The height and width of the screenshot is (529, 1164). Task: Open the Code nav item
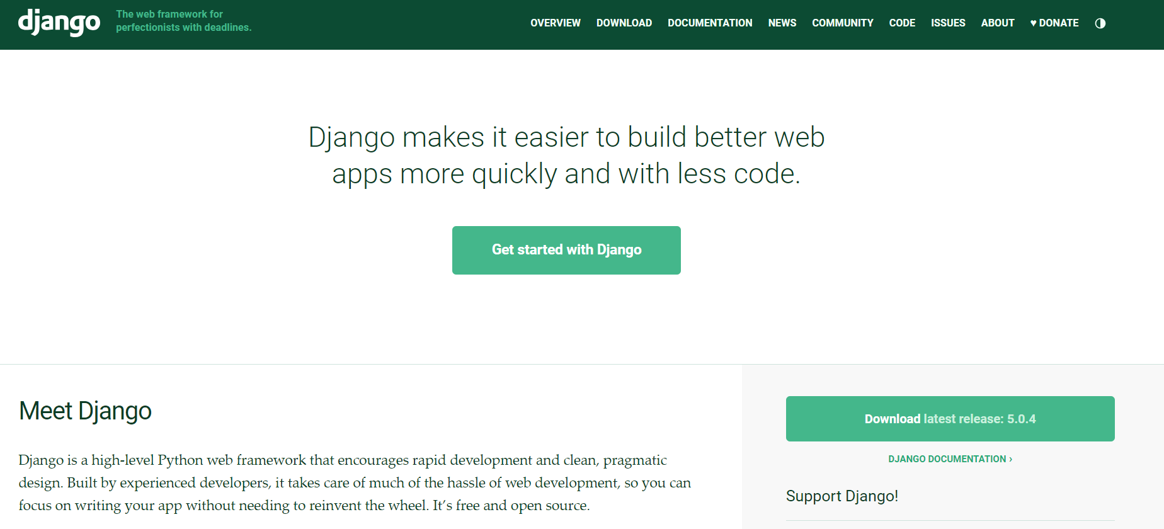[902, 23]
